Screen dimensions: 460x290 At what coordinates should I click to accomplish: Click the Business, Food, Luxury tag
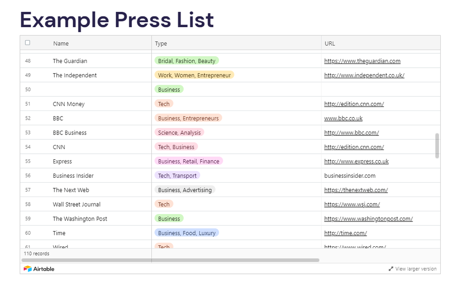pos(187,233)
